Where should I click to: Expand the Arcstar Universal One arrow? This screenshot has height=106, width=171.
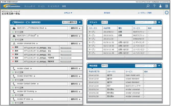coord(37,43)
